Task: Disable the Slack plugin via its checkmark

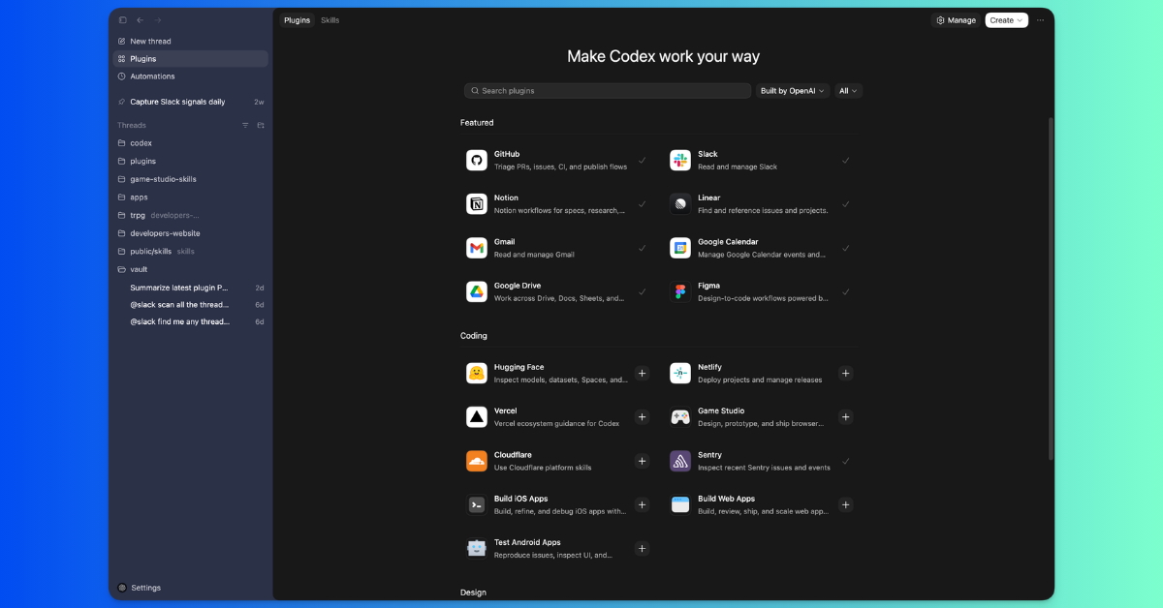Action: point(846,160)
